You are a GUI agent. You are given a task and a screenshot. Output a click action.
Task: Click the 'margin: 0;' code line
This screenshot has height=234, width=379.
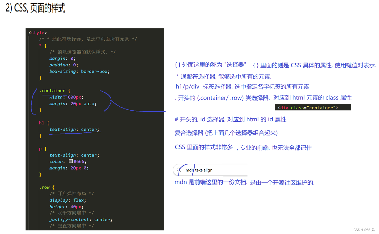(x=62, y=58)
